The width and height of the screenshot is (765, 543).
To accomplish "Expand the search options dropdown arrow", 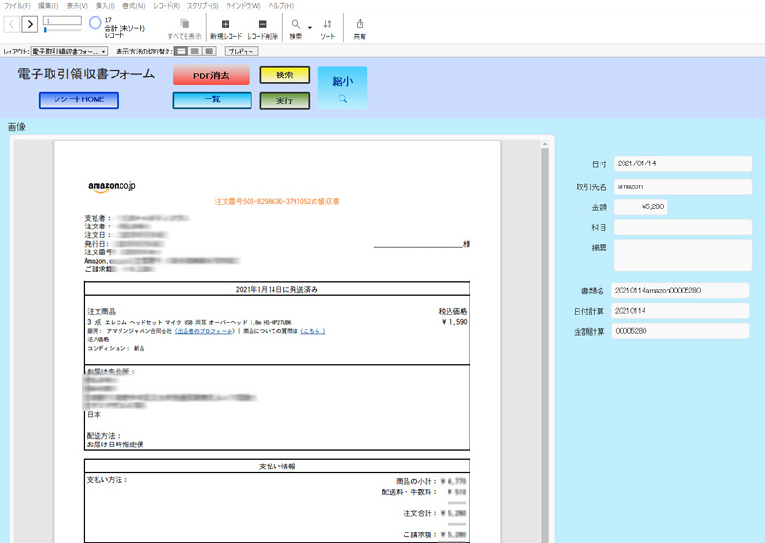I will [310, 27].
